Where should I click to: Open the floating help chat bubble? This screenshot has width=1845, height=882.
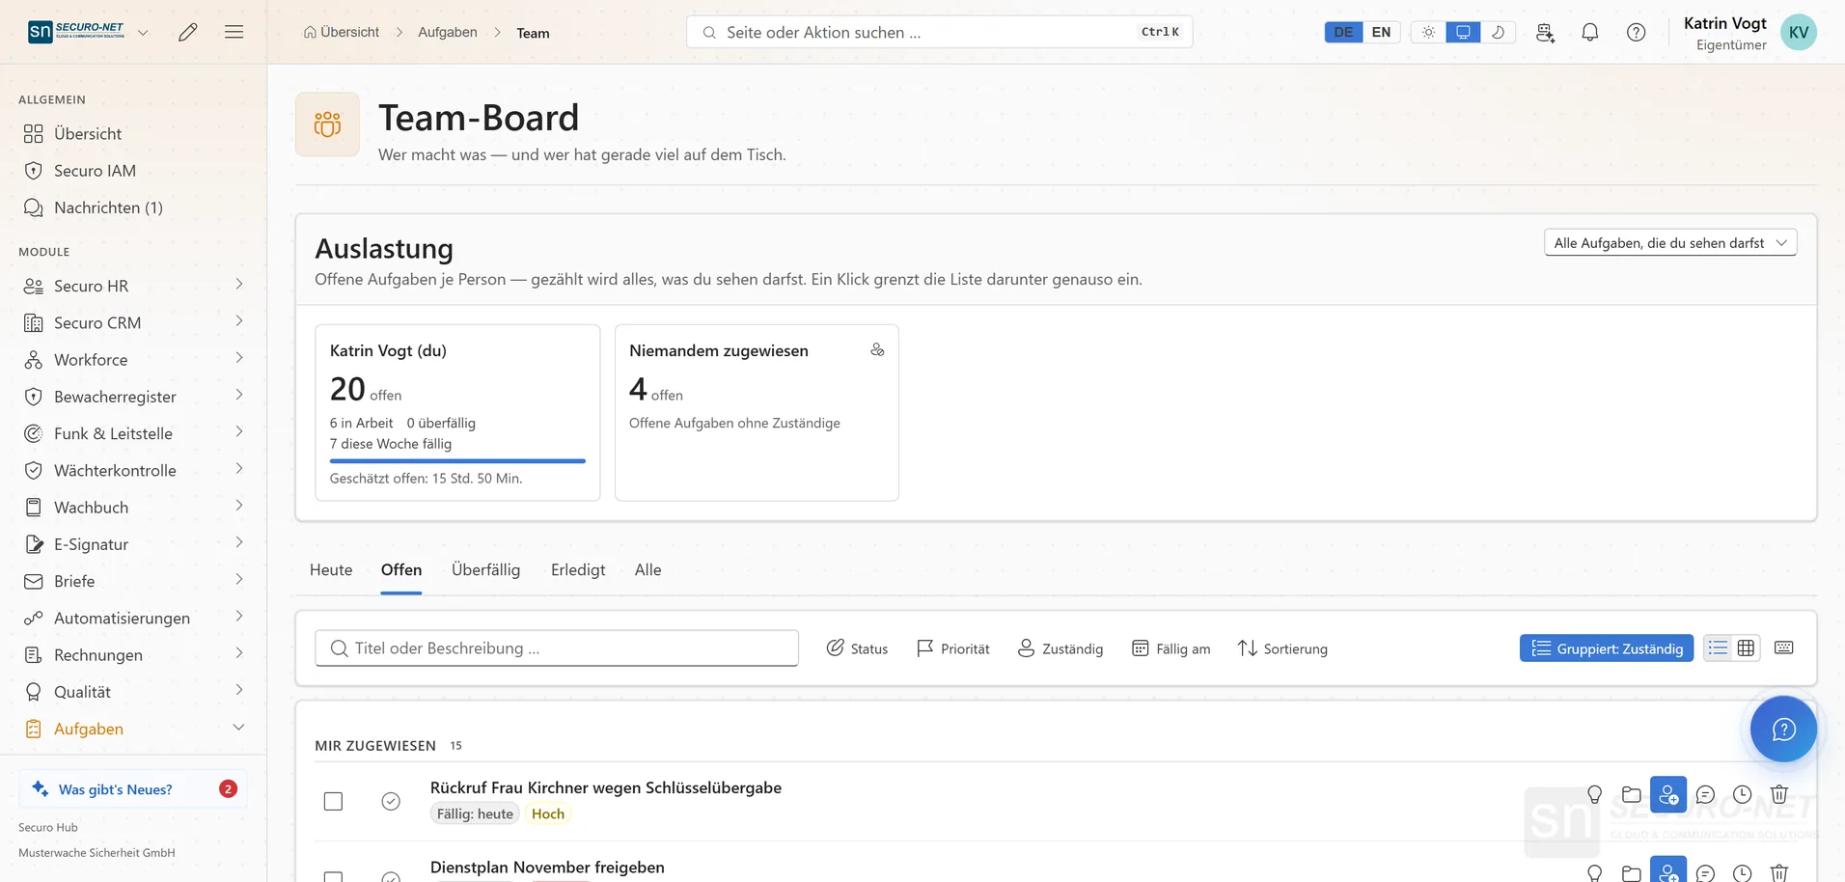(1783, 729)
